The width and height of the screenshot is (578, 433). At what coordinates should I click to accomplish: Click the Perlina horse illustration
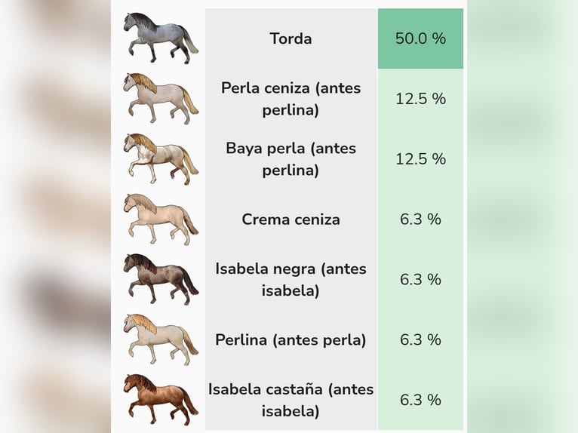point(160,339)
